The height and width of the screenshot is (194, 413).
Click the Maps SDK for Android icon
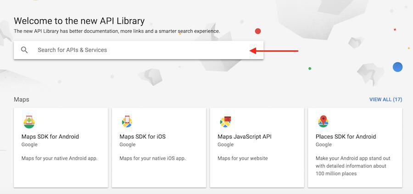coord(29,122)
